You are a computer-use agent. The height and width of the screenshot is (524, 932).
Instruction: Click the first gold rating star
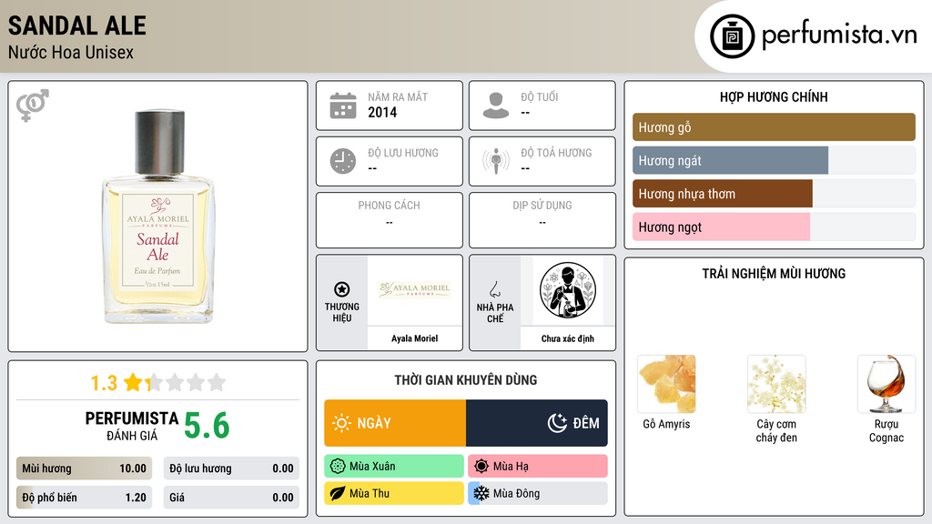pyautogui.click(x=133, y=382)
